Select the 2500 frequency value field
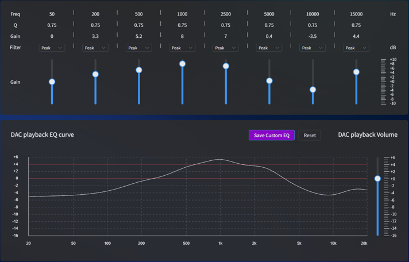 point(226,14)
